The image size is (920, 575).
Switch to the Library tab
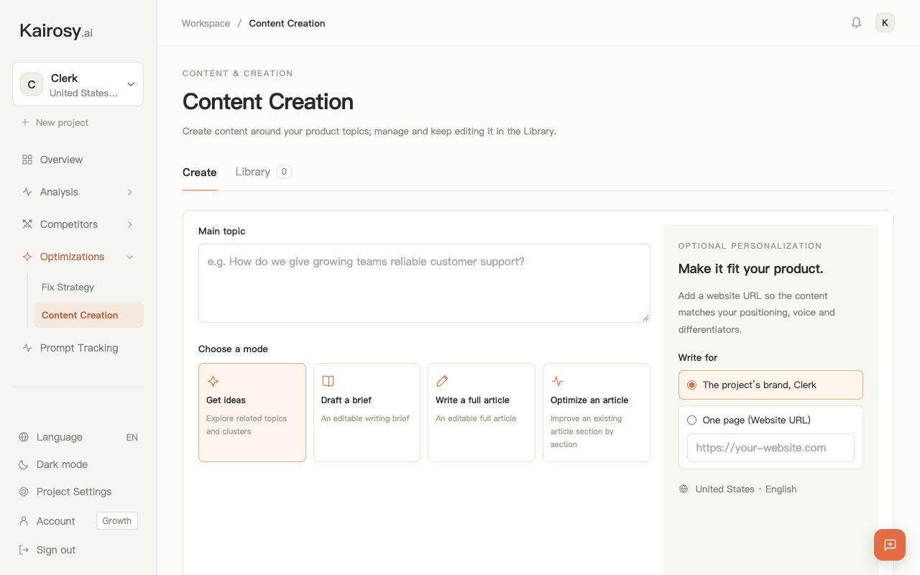(263, 172)
